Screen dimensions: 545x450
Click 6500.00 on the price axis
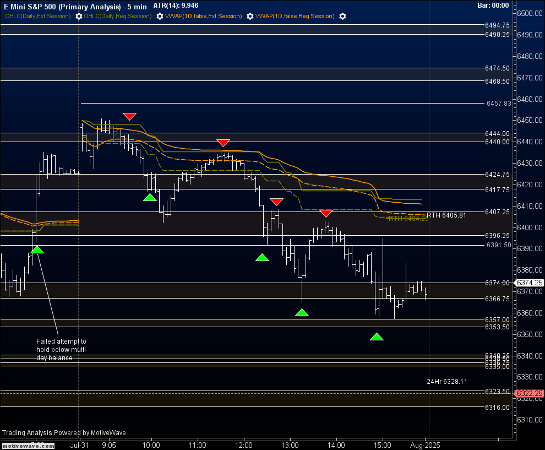pyautogui.click(x=530, y=13)
